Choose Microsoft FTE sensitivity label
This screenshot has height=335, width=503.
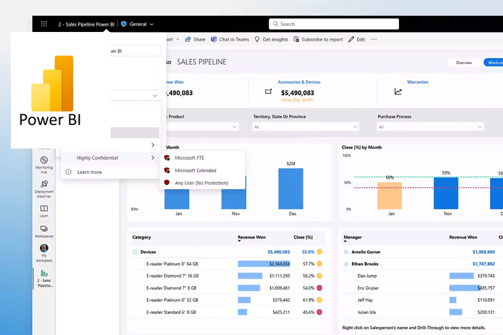[189, 158]
